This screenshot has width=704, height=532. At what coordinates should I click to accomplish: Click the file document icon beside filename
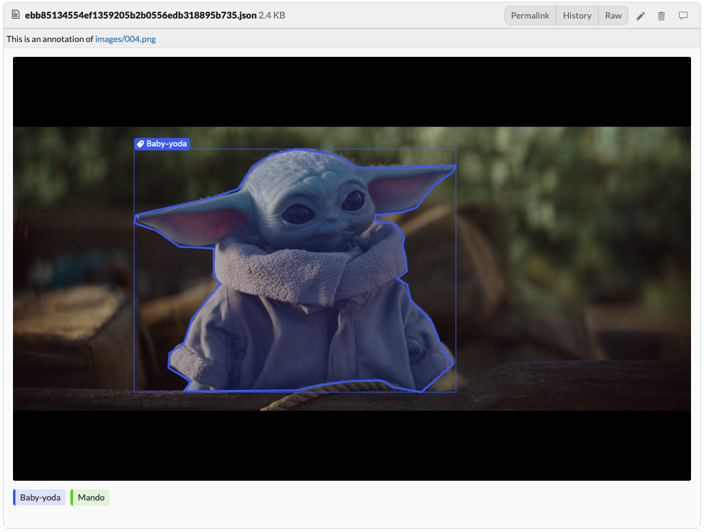tap(15, 15)
